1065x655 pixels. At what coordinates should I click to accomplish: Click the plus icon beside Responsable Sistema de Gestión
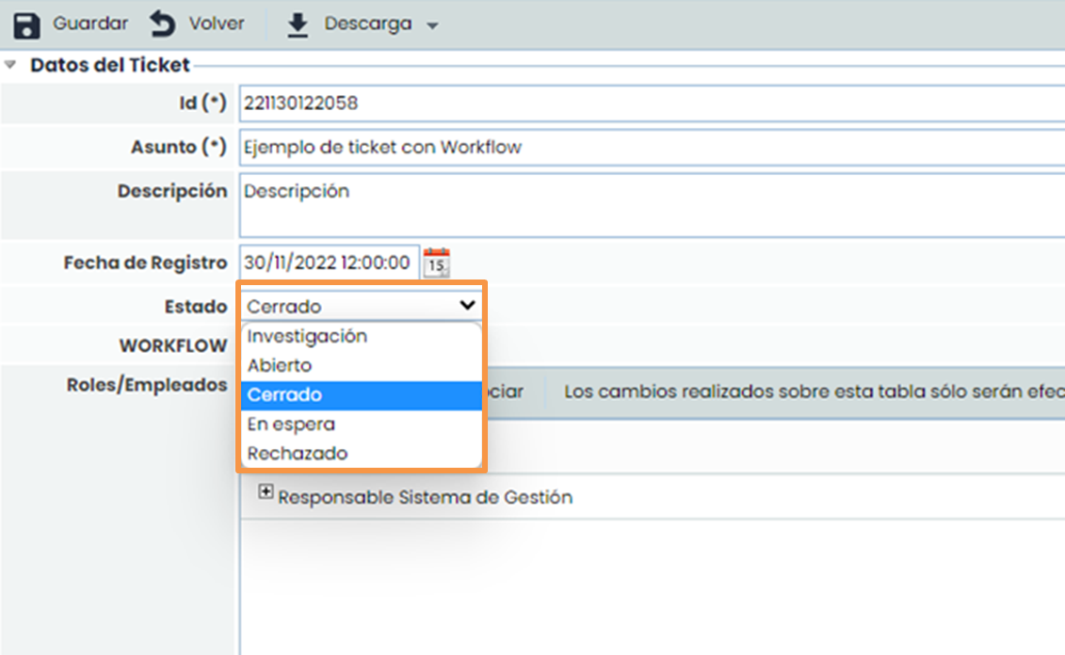tap(266, 492)
